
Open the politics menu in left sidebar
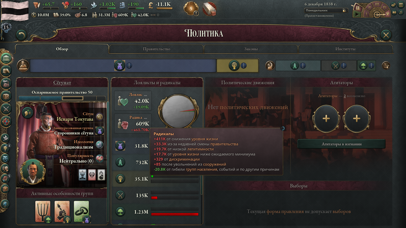point(6,59)
